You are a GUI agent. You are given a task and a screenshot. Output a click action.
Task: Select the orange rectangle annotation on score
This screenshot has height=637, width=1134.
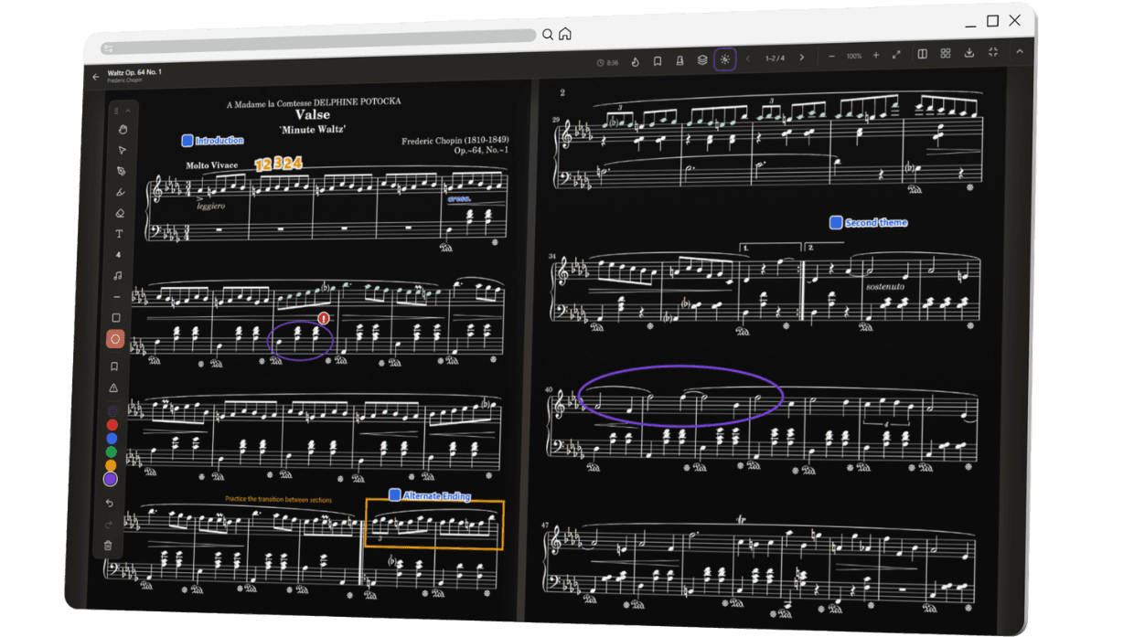pyautogui.click(x=434, y=525)
